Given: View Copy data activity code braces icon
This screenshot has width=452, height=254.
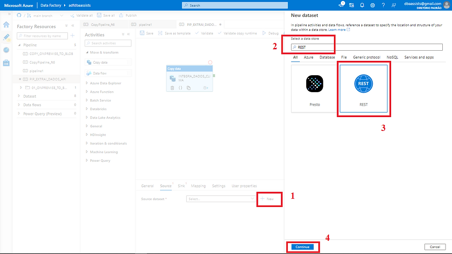Looking at the screenshot, I should 180,88.
